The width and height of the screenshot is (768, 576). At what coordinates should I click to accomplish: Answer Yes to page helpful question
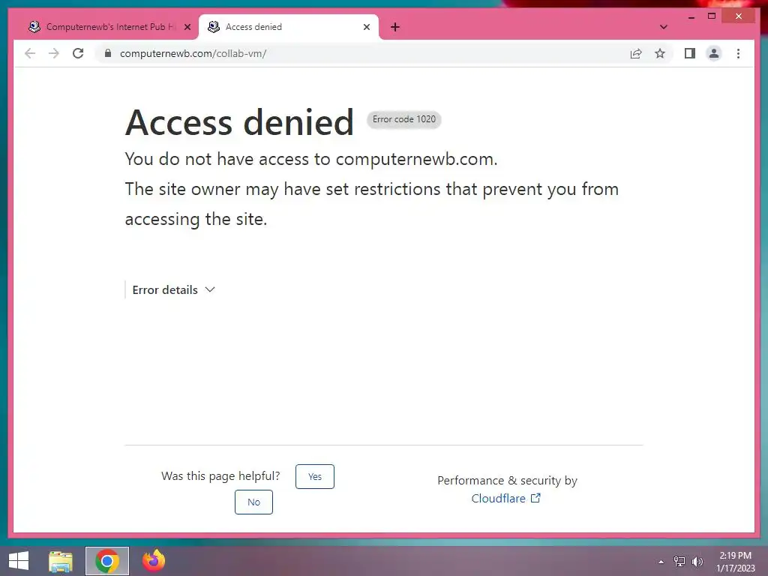coord(315,476)
